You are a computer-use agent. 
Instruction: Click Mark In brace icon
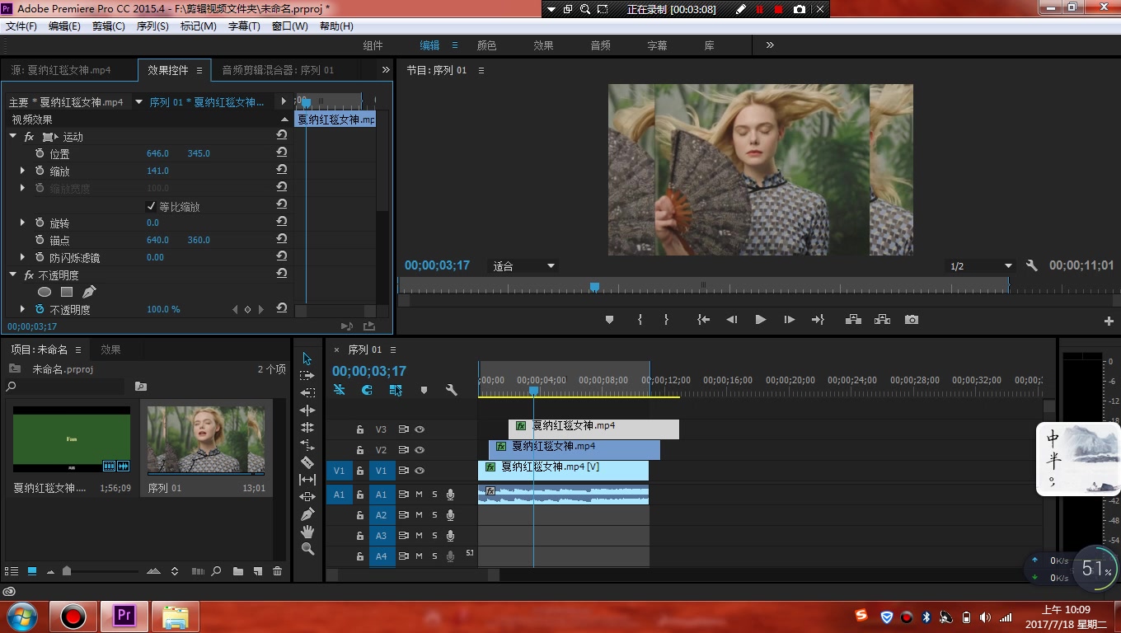coord(640,320)
